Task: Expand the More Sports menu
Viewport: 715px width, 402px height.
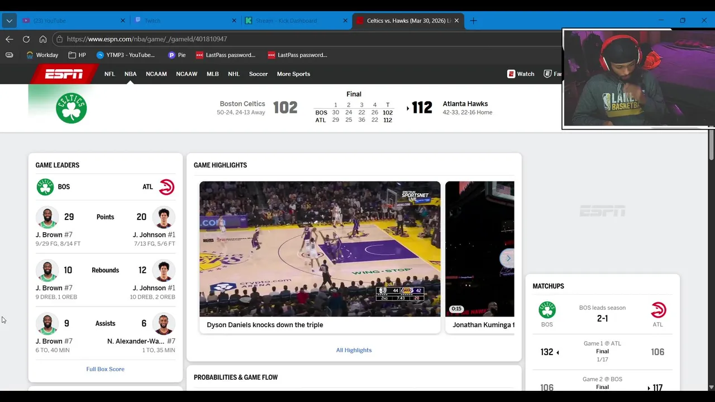Action: (x=293, y=74)
